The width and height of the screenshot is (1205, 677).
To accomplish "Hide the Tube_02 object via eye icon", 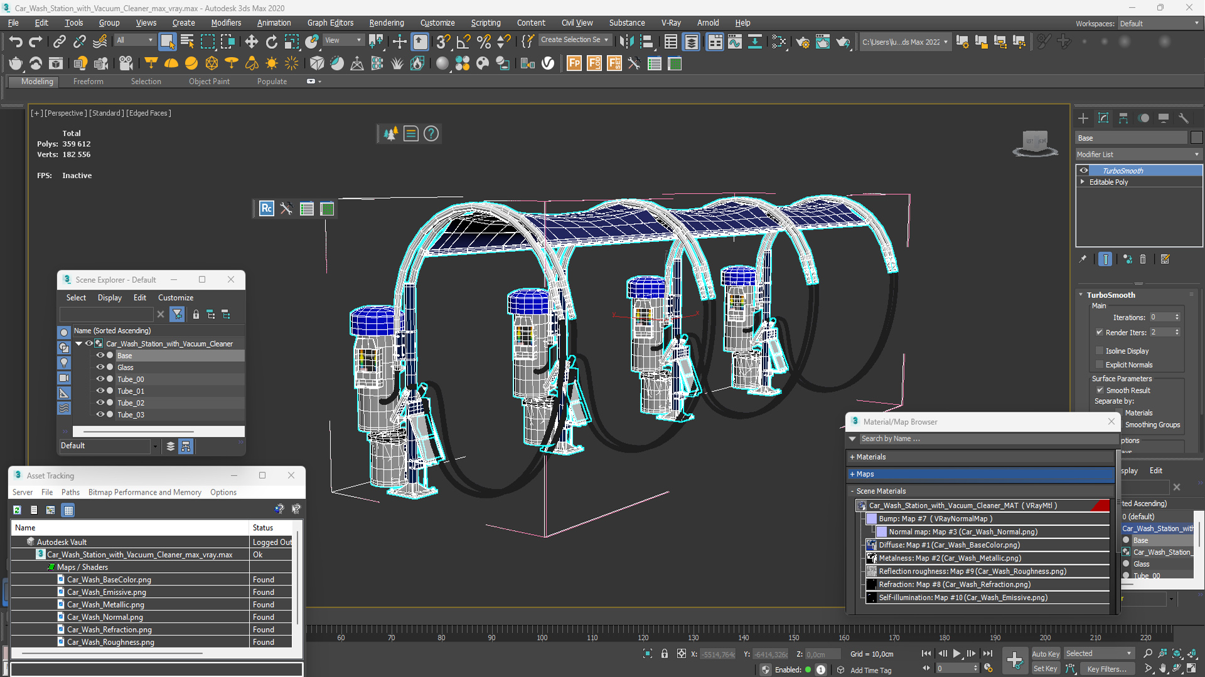I will [100, 403].
